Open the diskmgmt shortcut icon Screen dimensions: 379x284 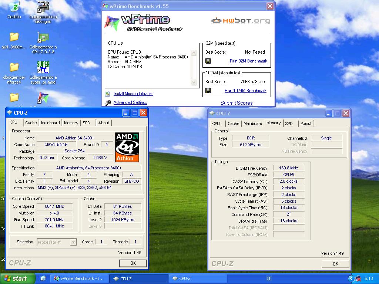pos(43,7)
